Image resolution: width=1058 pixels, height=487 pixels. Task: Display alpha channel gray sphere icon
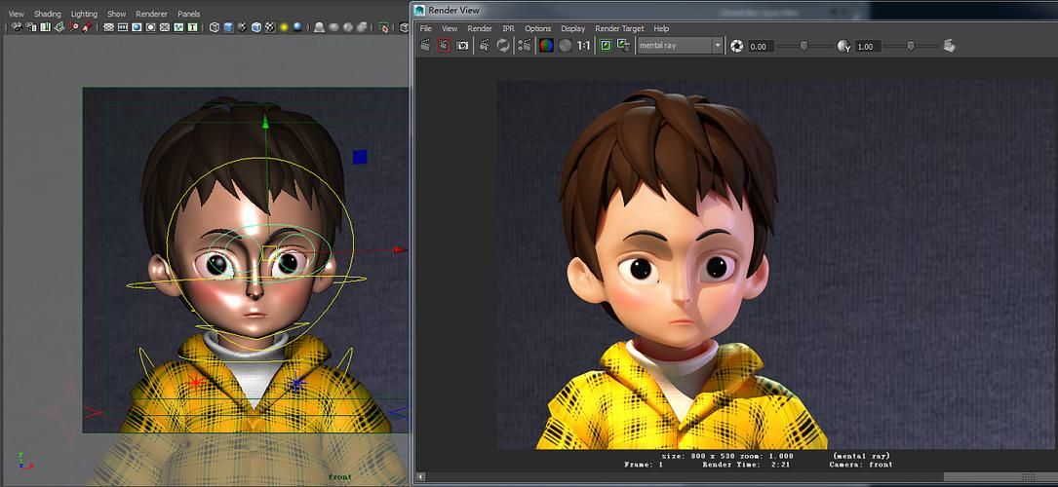click(565, 46)
